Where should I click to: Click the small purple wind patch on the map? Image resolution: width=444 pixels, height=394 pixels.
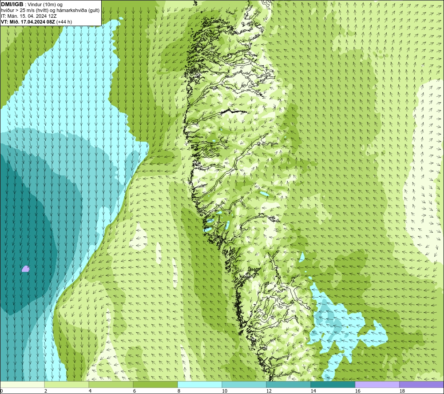[25, 269]
